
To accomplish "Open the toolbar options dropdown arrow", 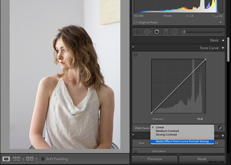I will point(125,159).
